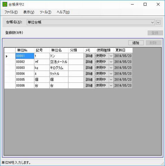This screenshot has width=165, height=166.
Task: Click the status bar text 単位№を入力します。
Action: [16, 163]
